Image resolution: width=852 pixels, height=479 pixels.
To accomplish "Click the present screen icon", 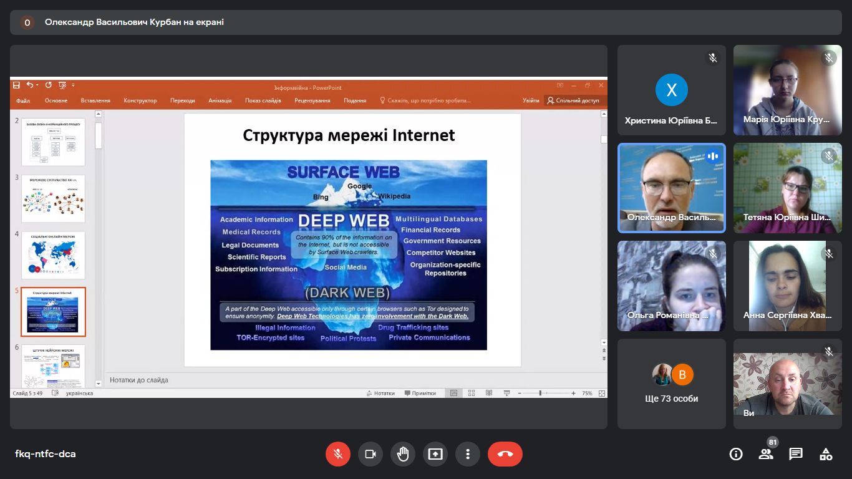I will [435, 454].
